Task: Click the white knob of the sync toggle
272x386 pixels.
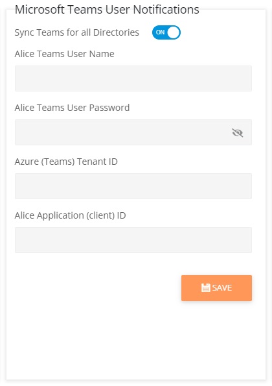Action: 174,32
